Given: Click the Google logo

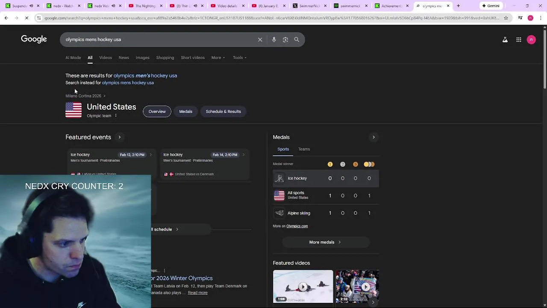Looking at the screenshot, I should point(34,39).
